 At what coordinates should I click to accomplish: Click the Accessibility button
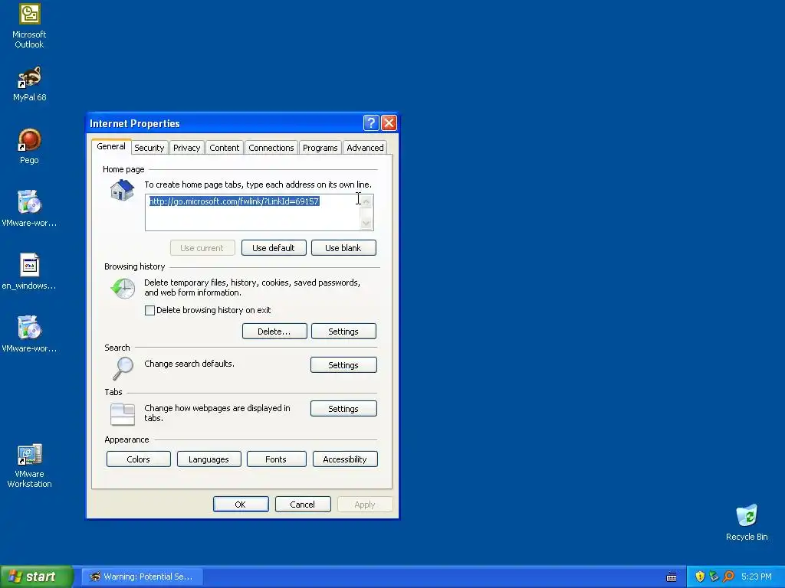pyautogui.click(x=345, y=459)
